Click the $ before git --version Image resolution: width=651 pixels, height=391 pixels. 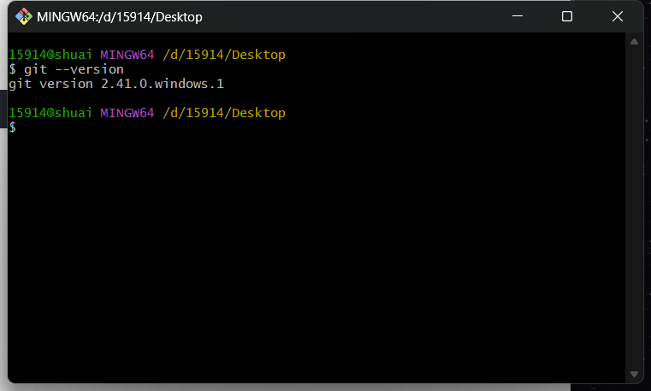coord(13,69)
